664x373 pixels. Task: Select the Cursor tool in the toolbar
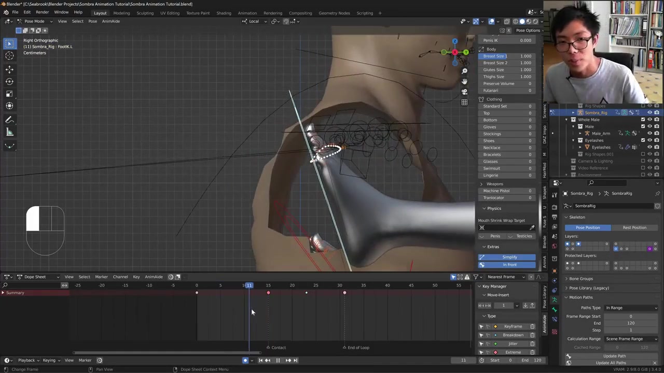click(9, 56)
